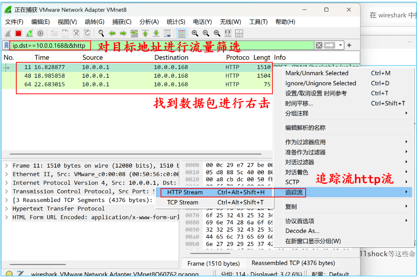Expand Ethernet II tree node
This screenshot has height=278, width=417.
point(7,174)
